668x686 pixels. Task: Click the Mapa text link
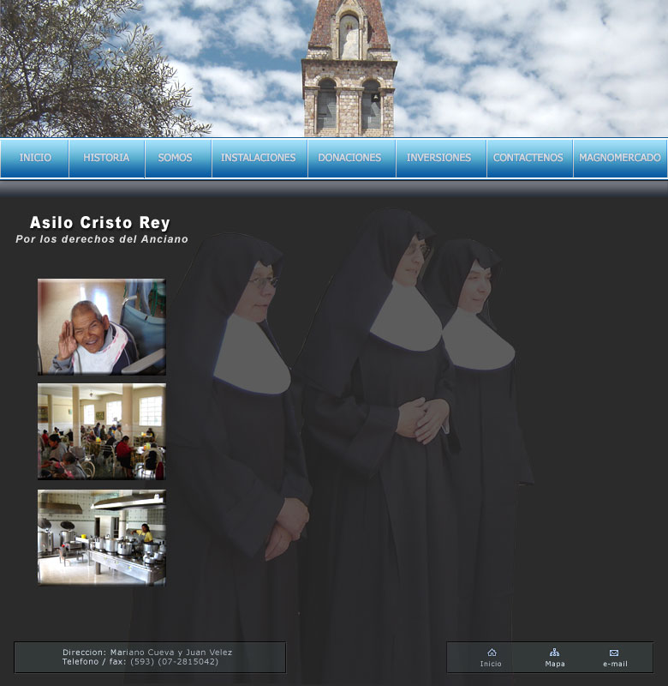click(x=554, y=665)
